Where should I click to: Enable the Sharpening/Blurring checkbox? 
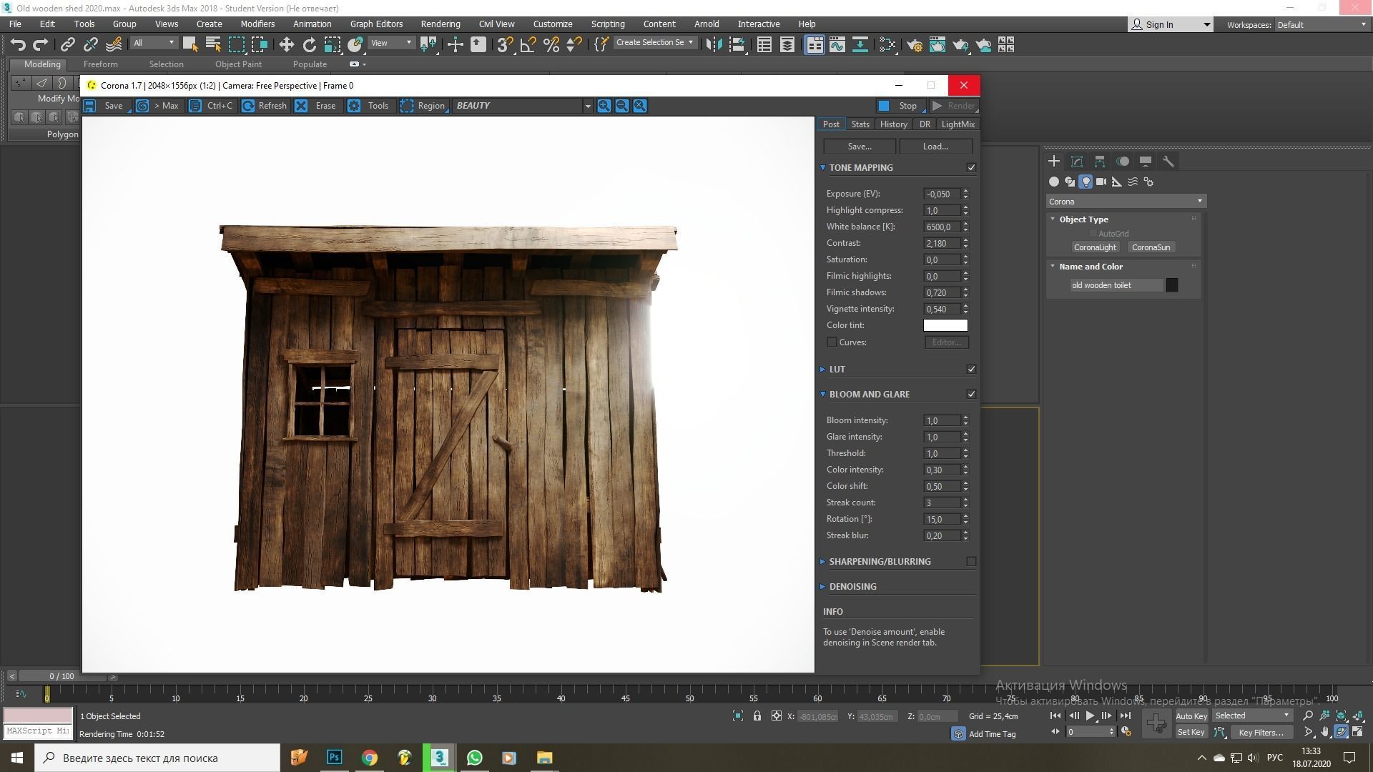click(x=971, y=561)
